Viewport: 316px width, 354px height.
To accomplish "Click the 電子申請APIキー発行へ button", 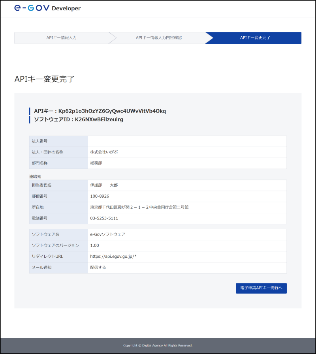I will tap(261, 288).
